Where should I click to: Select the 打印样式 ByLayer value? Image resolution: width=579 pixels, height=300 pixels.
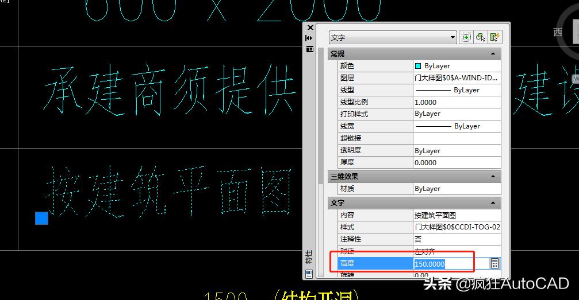click(457, 114)
